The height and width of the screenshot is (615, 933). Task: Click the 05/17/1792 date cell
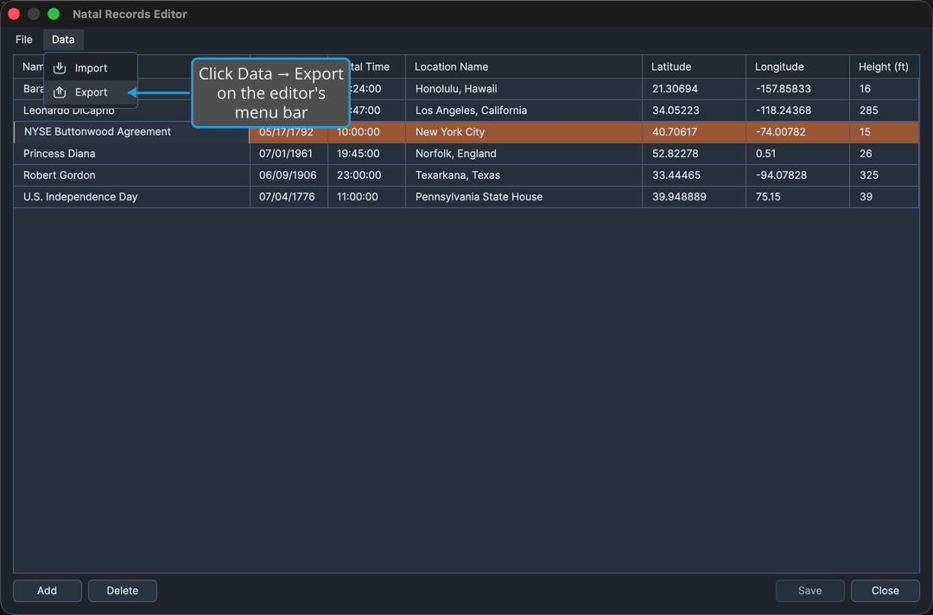coord(289,132)
